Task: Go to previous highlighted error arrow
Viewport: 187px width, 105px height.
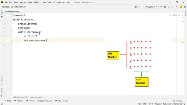Action: (179, 15)
